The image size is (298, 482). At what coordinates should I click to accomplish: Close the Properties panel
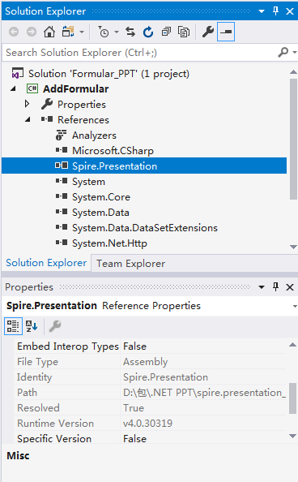(x=290, y=287)
